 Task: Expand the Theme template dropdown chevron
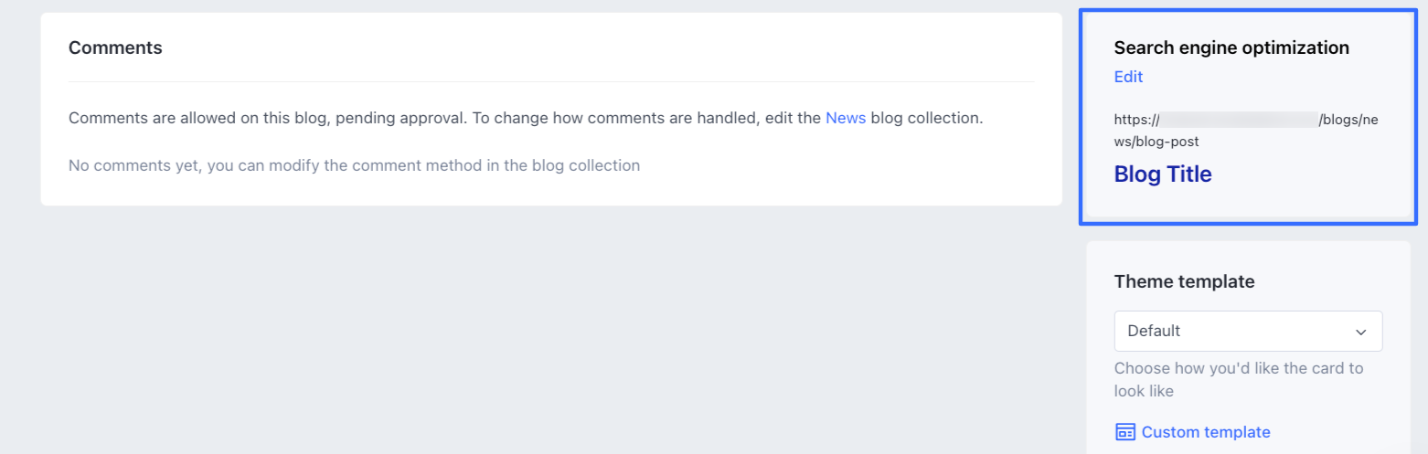1360,332
